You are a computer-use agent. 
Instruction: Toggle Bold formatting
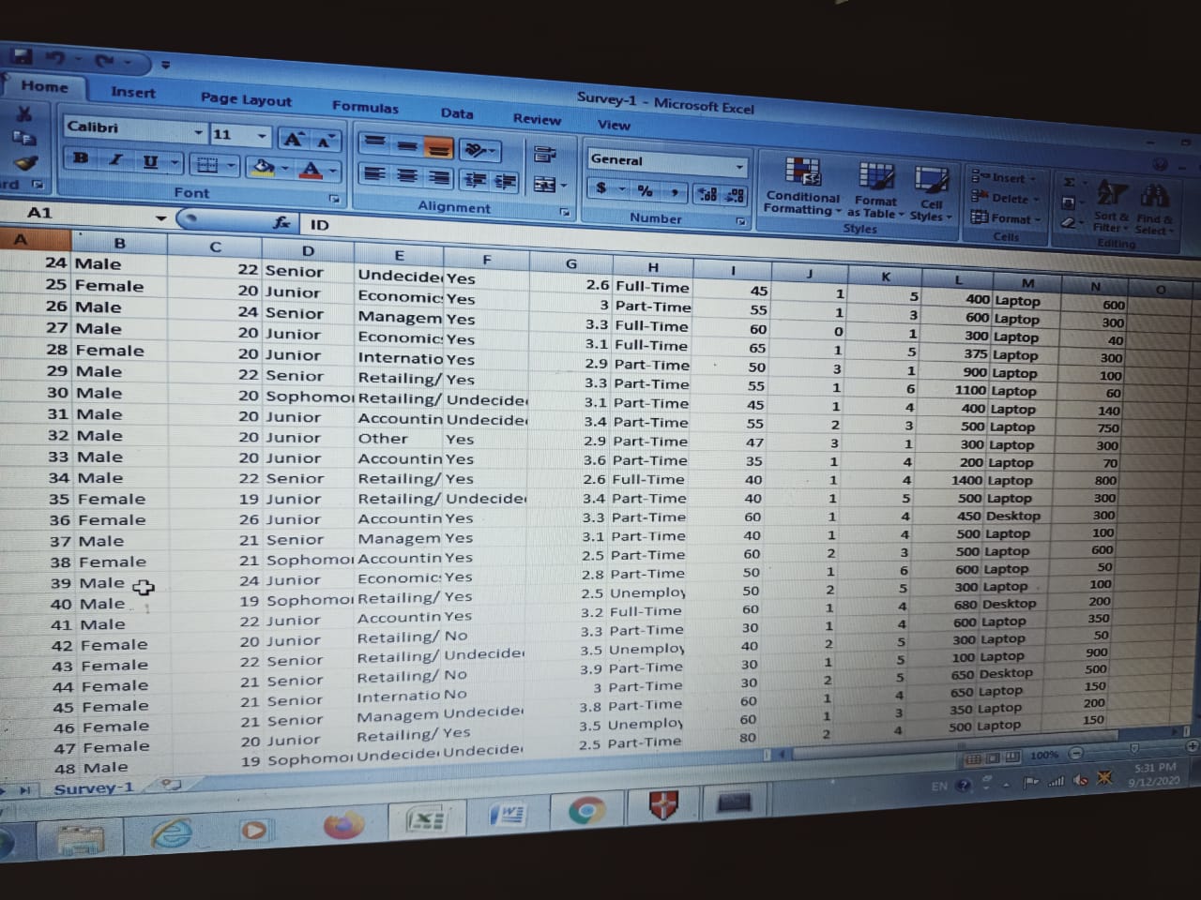[81, 157]
